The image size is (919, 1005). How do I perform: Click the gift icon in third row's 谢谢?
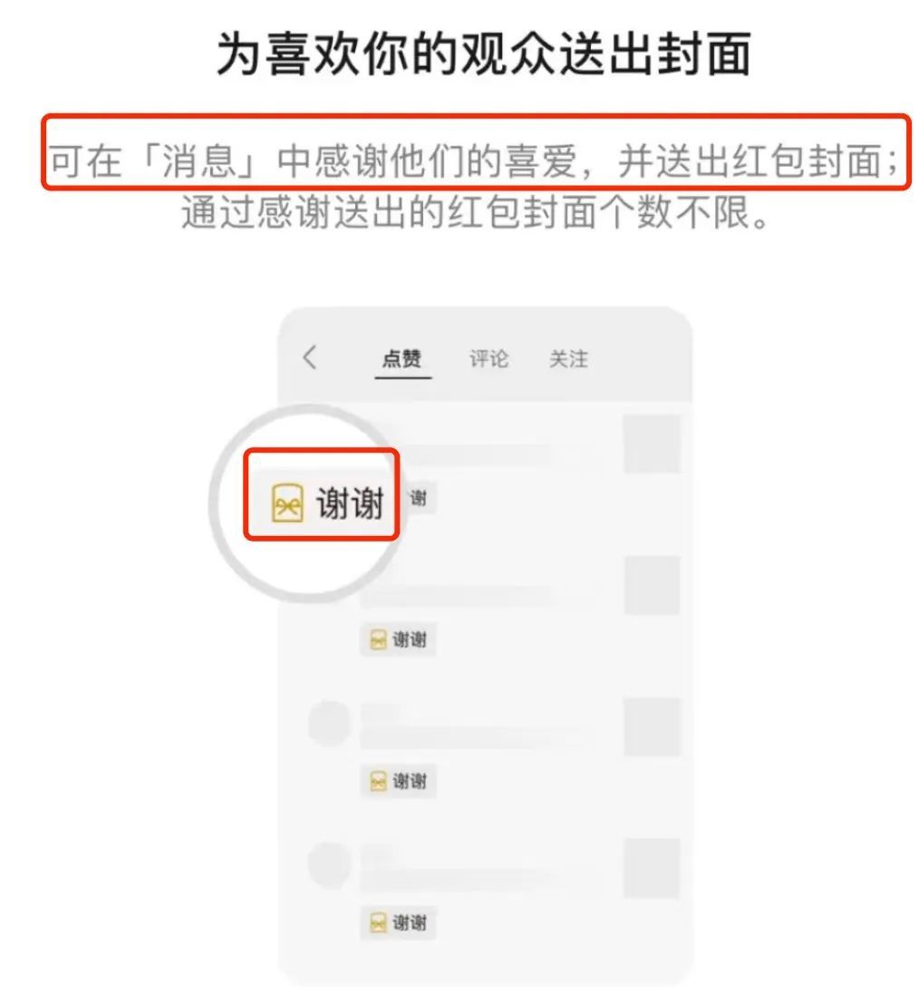tap(379, 781)
